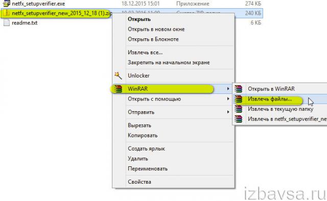Select the netfx_setupverifier.exe file icon
The height and width of the screenshot is (201, 327).
(7, 4)
